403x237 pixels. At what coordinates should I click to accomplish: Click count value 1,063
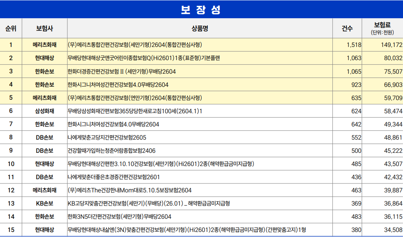354,58
